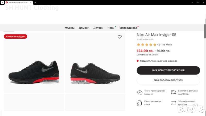Open the left side-view shoe image
This screenshot has width=206, height=116.
pos(34,63)
